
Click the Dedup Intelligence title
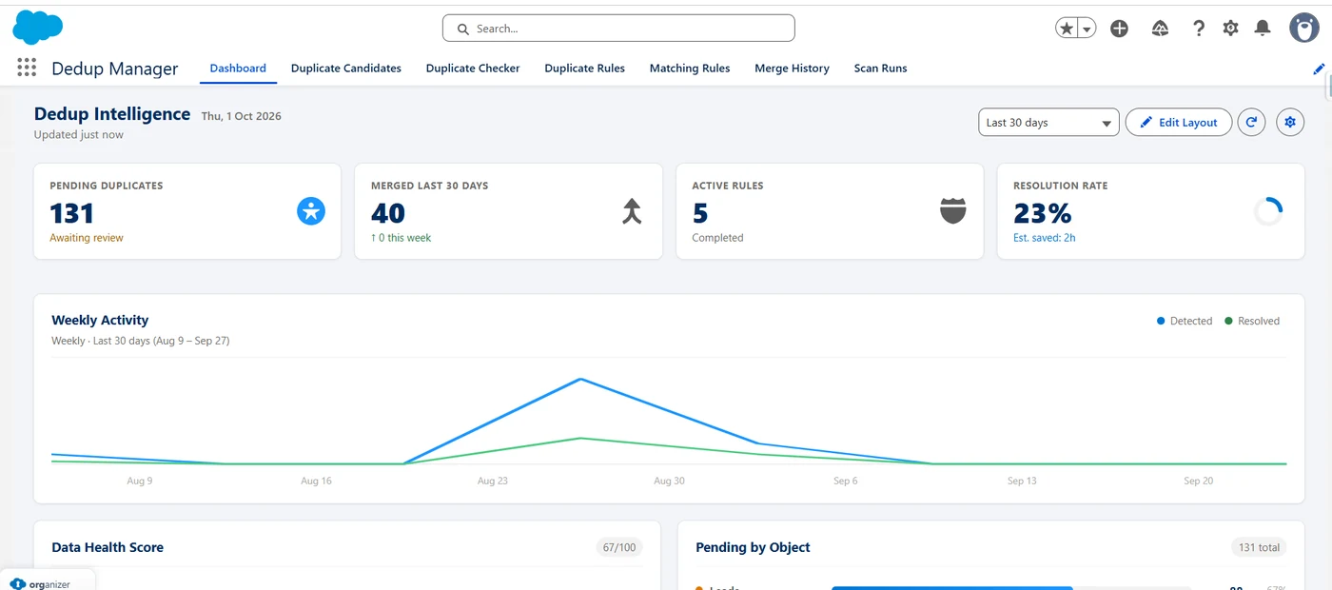pos(112,114)
